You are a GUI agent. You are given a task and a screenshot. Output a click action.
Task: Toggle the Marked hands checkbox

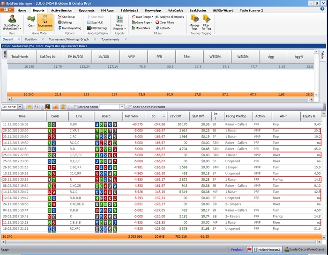pyautogui.click(x=76, y=107)
